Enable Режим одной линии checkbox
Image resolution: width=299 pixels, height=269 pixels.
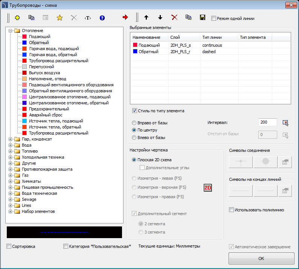[x=214, y=18]
